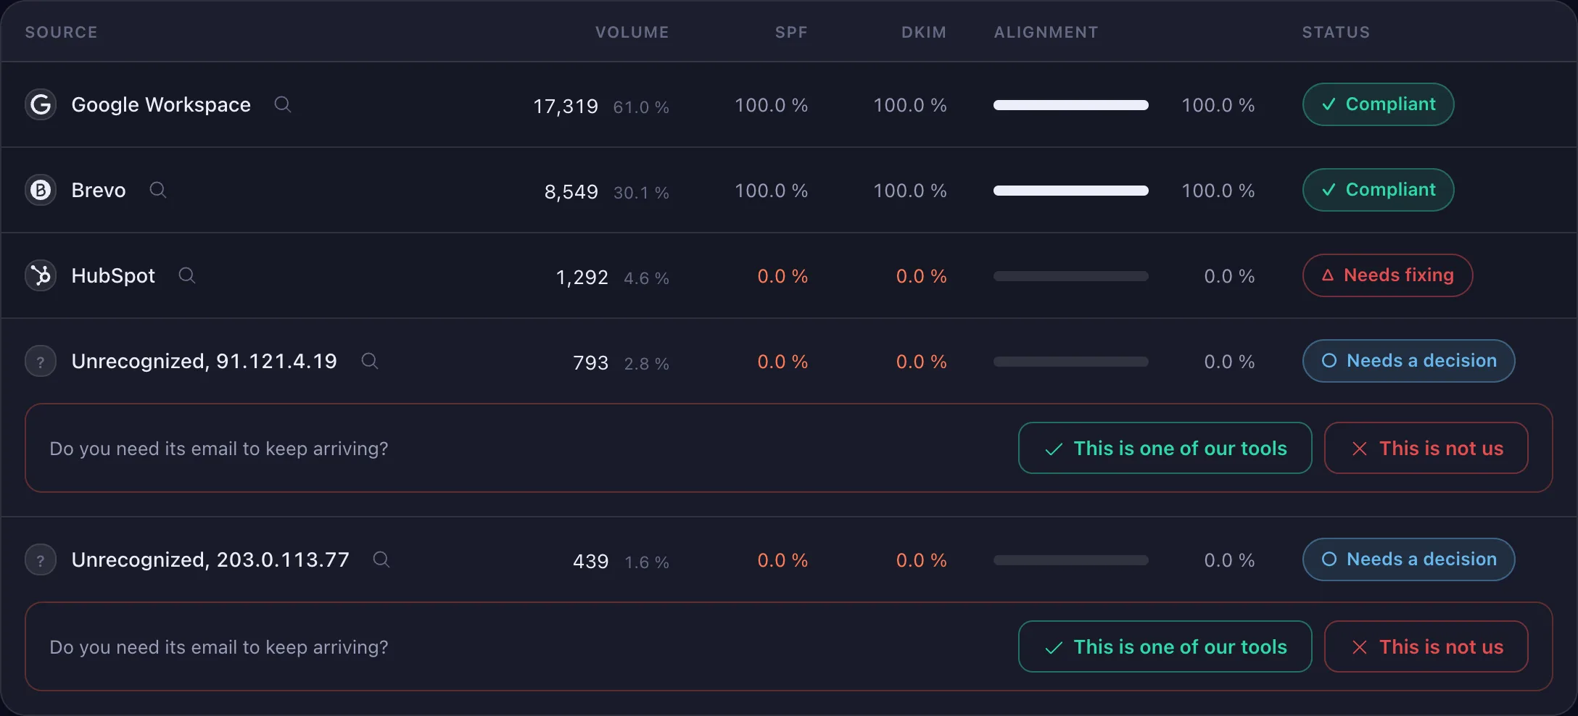This screenshot has width=1578, height=716.
Task: Open the Needs fixing status for HubSpot
Action: click(x=1388, y=275)
